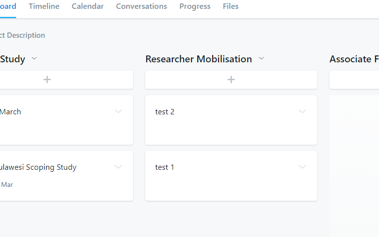Open the test 1 task title

pos(165,167)
